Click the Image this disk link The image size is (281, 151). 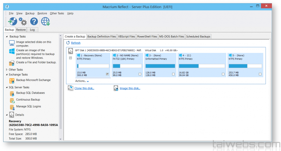(x=130, y=88)
